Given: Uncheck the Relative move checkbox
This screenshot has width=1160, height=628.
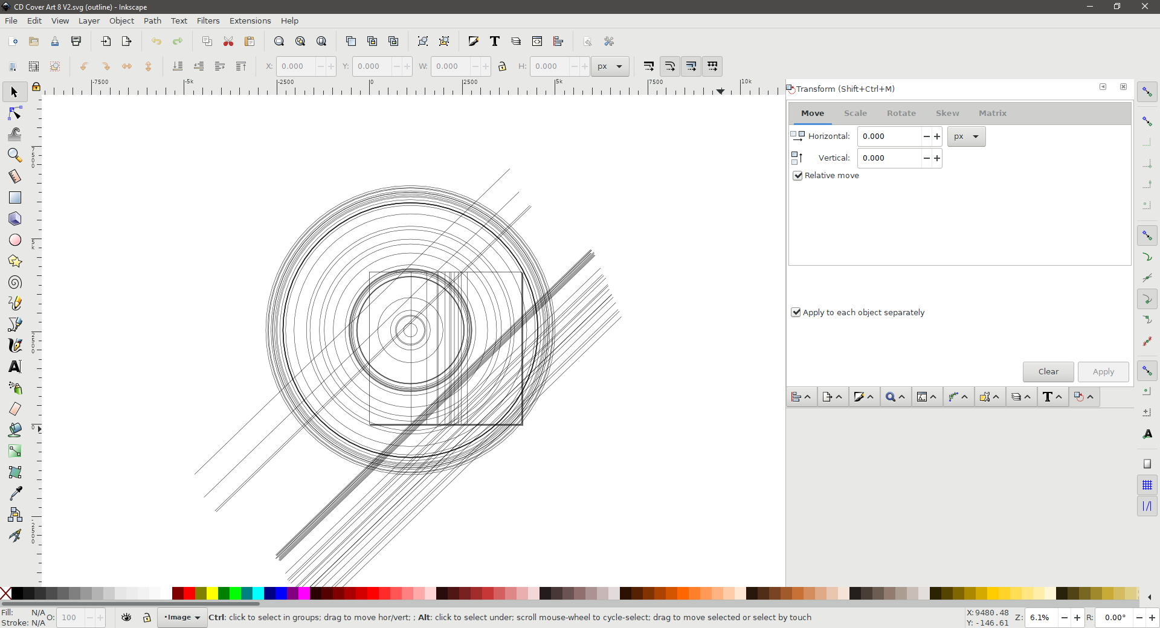Looking at the screenshot, I should tap(797, 176).
